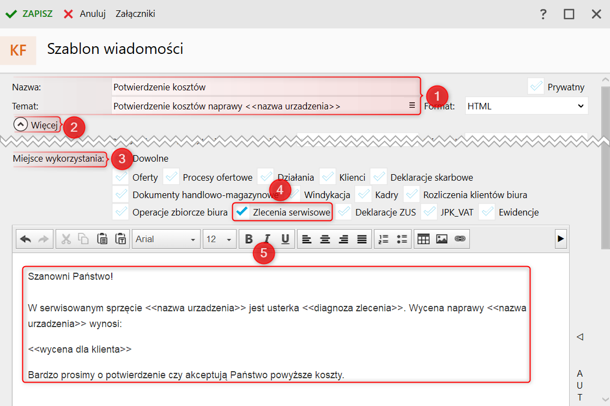The image size is (610, 406).
Task: Open the Załączniki menu
Action: [135, 14]
